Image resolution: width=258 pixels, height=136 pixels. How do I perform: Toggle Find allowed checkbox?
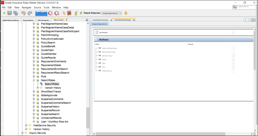[x=233, y=67]
